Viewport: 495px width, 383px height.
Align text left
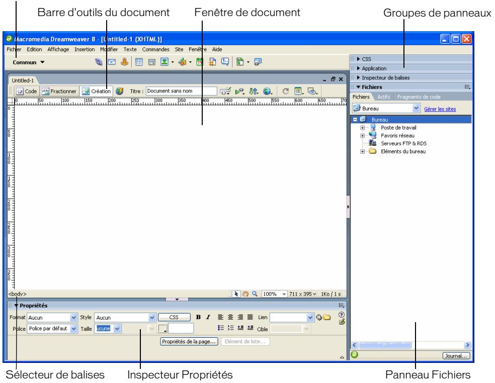(221, 317)
